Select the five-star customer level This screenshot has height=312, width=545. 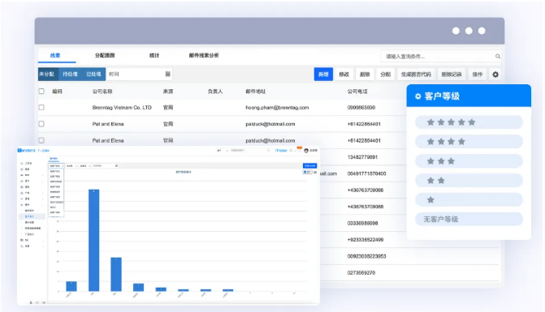click(469, 122)
